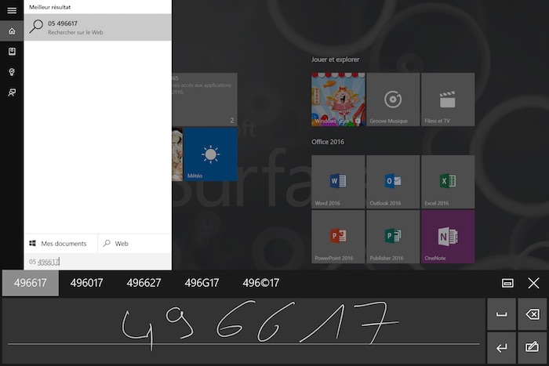Click the search input field showing 05 496617
Screen dimensions: 549x366
pos(98,262)
